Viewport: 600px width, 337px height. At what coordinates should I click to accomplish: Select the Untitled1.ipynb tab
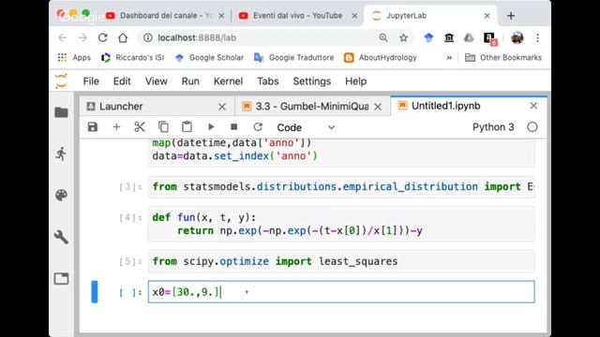[x=469, y=106]
